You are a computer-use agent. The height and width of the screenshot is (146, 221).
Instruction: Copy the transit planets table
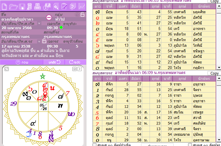click(214, 73)
